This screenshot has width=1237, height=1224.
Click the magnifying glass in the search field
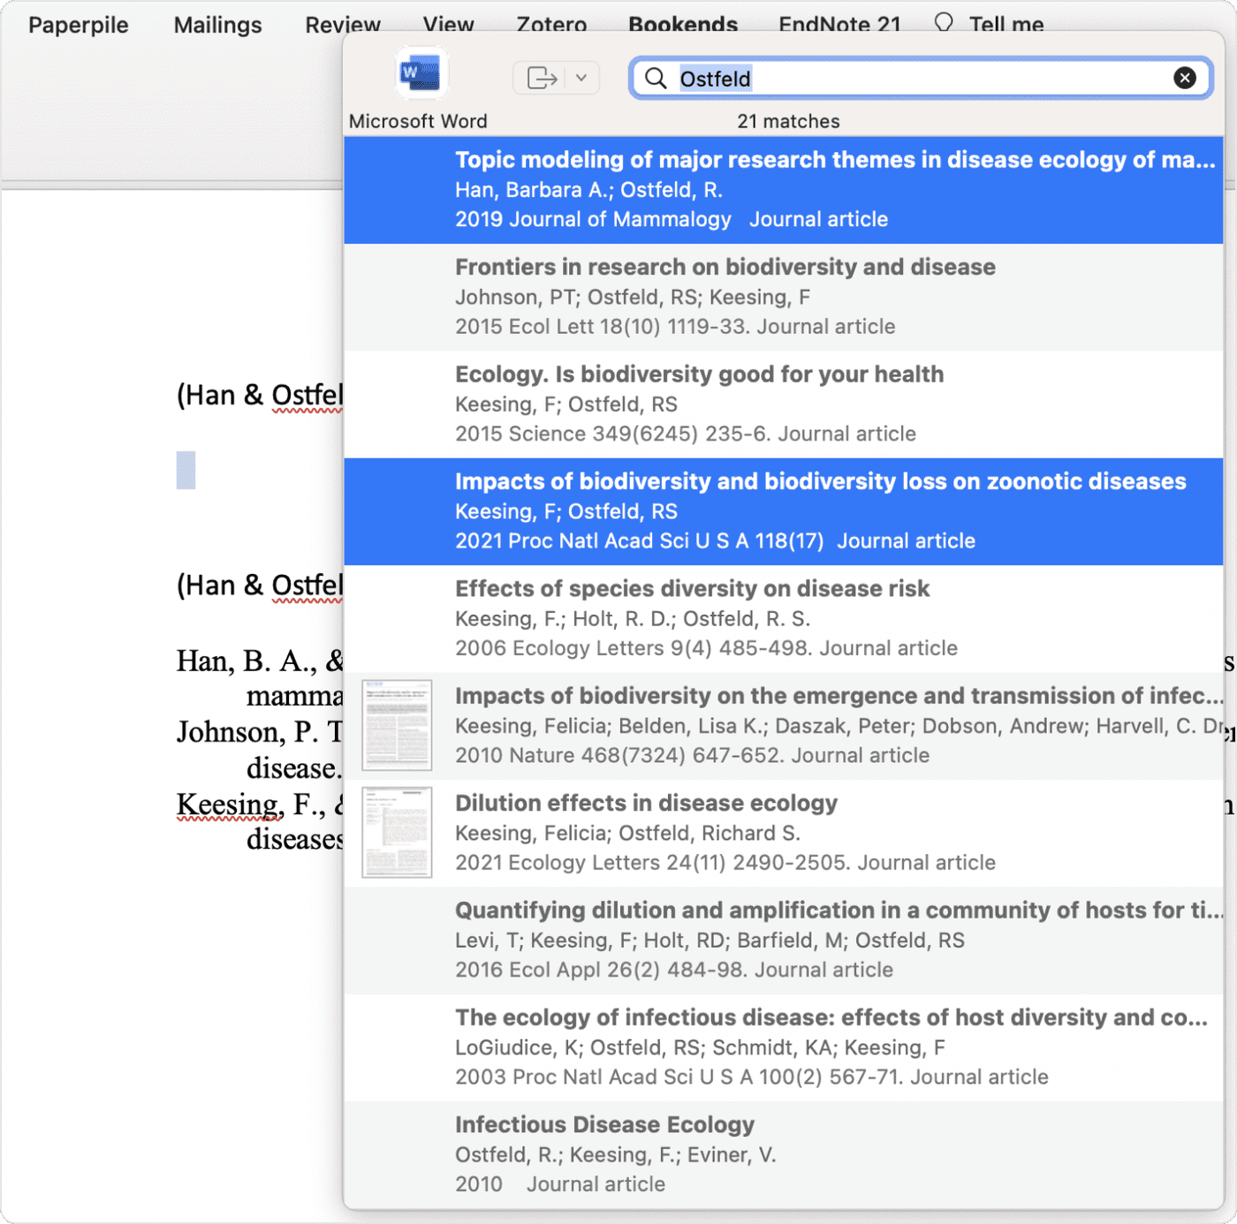655,79
